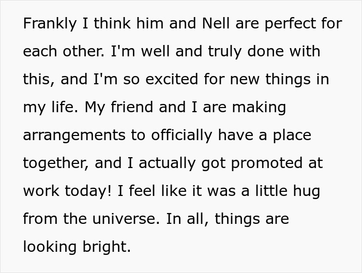Click the word "promoted" in sixth line

click(x=267, y=163)
